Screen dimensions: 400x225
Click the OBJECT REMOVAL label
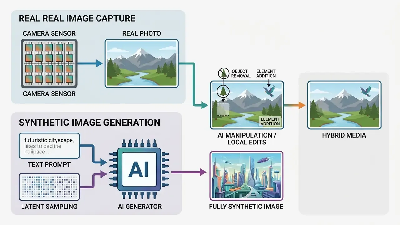(241, 73)
